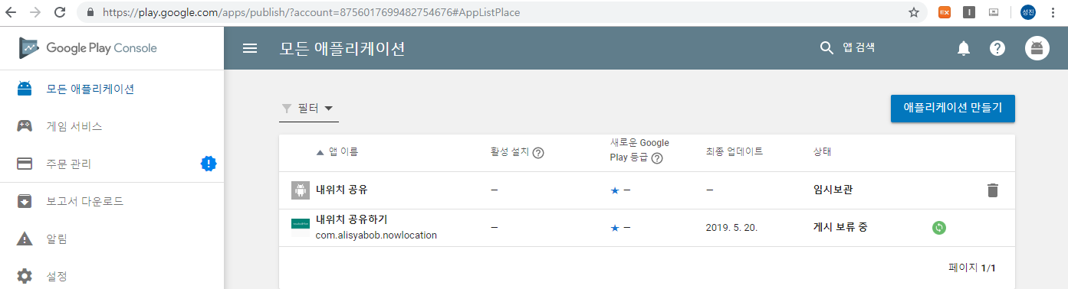This screenshot has height=289, width=1068.
Task: Click the 게시 보류 중 status text
Action: [x=840, y=227]
